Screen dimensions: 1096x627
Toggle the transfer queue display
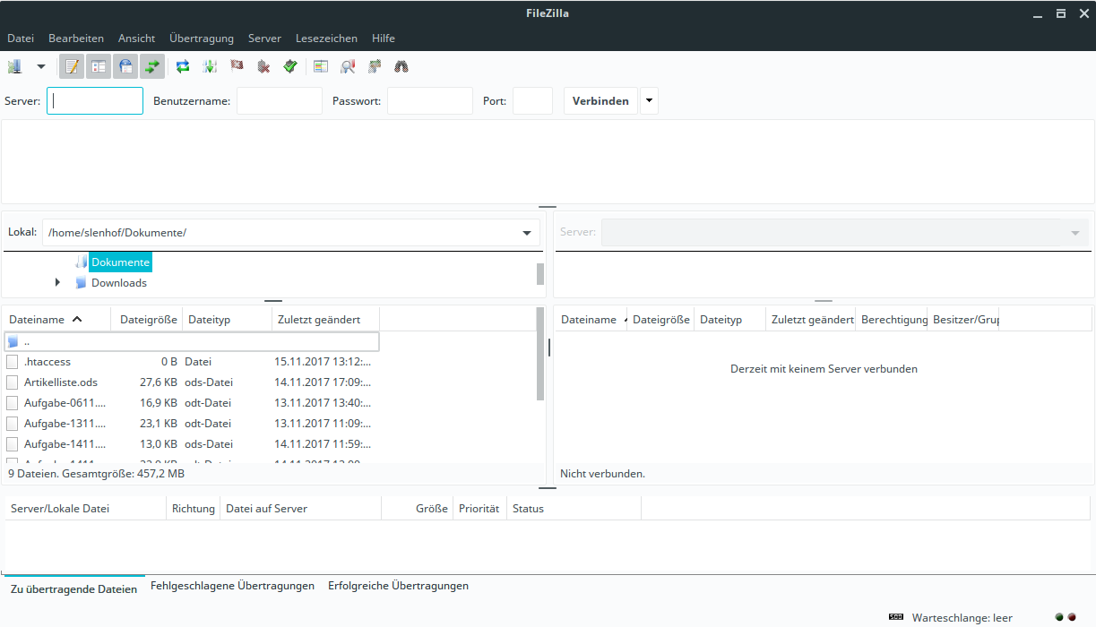pyautogui.click(x=152, y=66)
